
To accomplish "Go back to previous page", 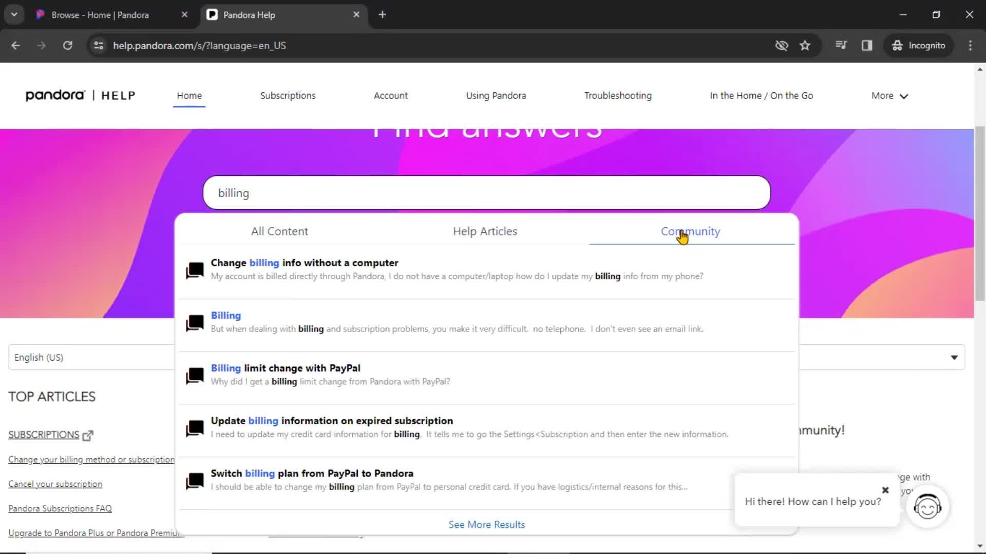I will (x=16, y=45).
